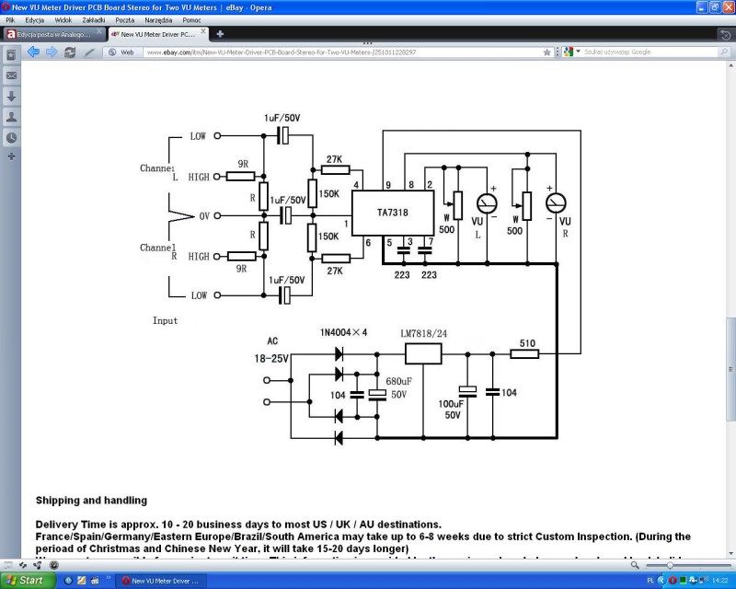Open the Mail panel in the sidebar
Image resolution: width=736 pixels, height=589 pixels.
(11, 75)
